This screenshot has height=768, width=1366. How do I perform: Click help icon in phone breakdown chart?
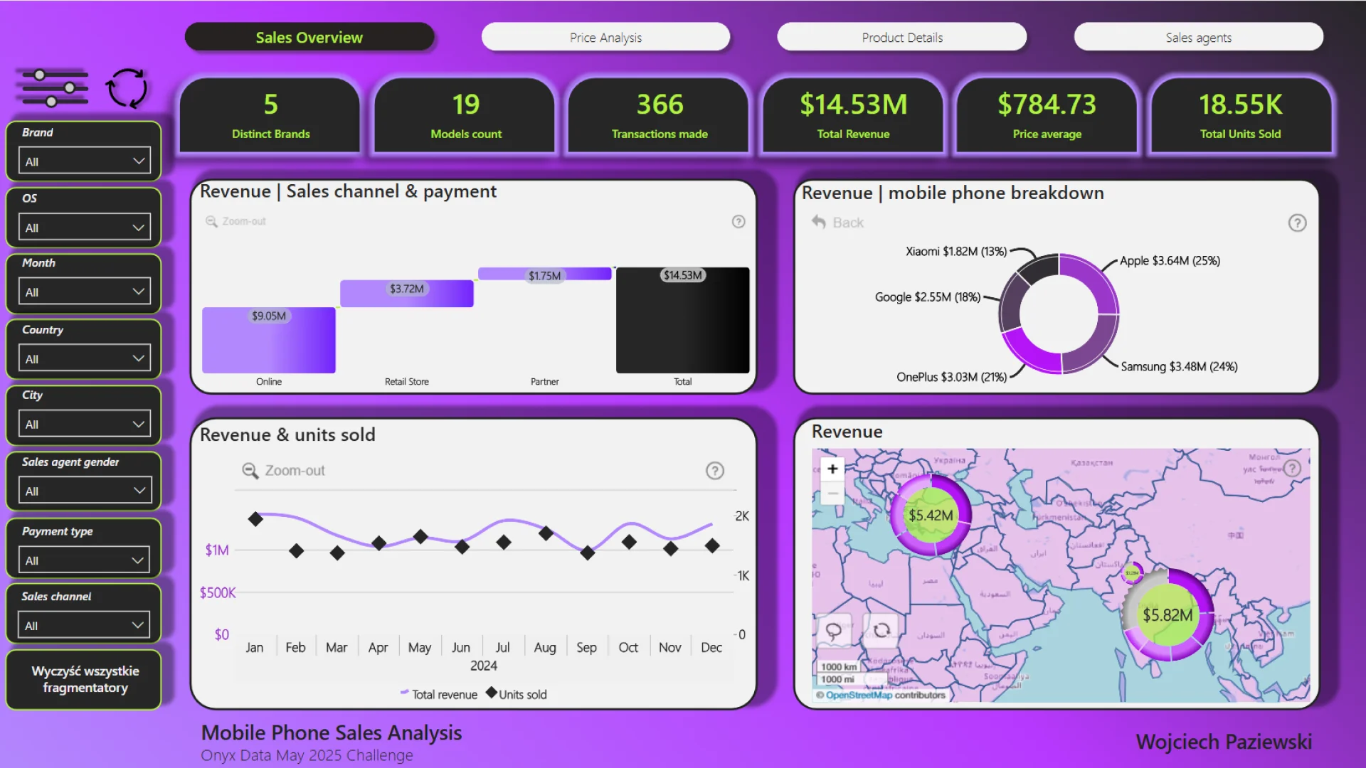1297,223
